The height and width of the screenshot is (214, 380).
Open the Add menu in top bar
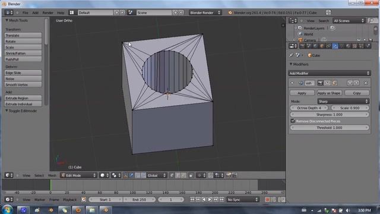pos(36,12)
